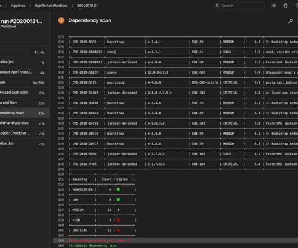This screenshot has width=298, height=248.
Task: Select the 'and Bom' 32s step
Action: tap(25, 103)
